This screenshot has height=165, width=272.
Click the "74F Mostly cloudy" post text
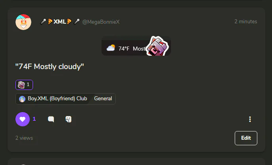[x=50, y=67]
